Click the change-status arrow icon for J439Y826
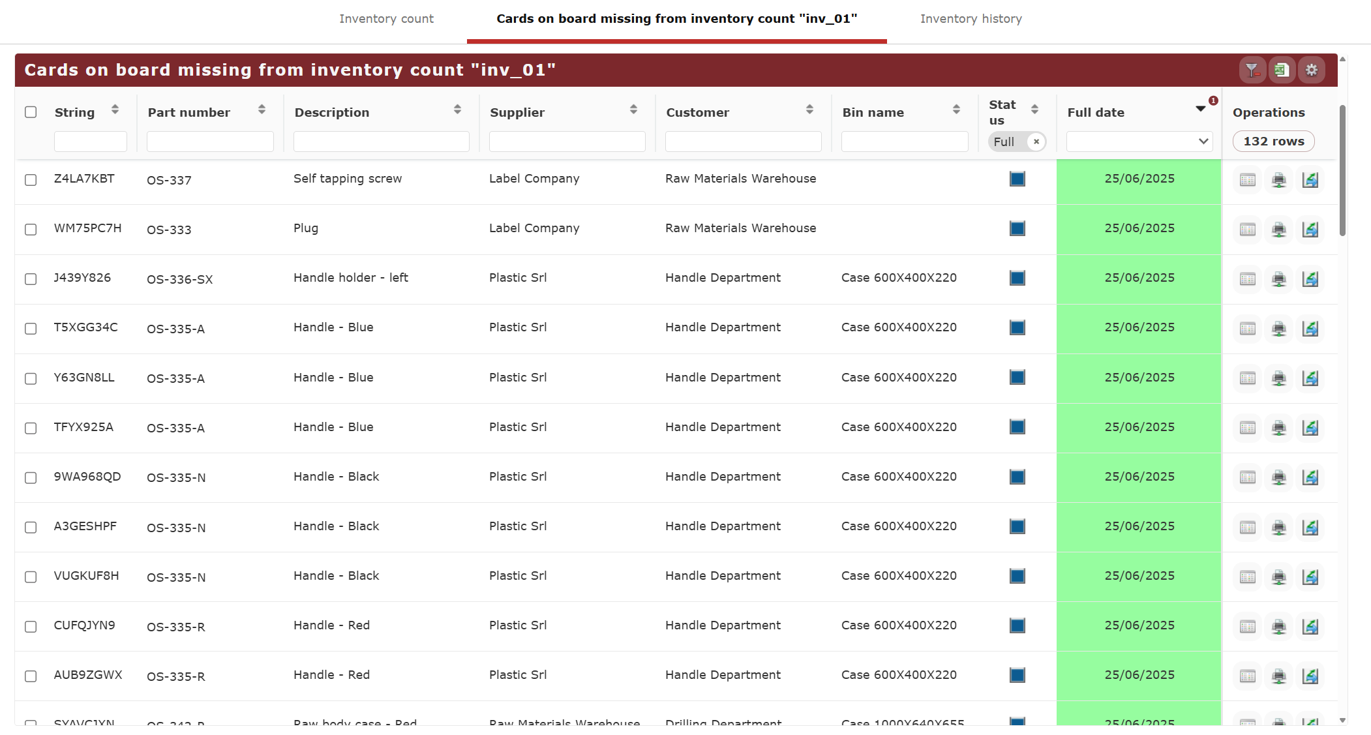Screen dimensions: 1371x735 1310,279
